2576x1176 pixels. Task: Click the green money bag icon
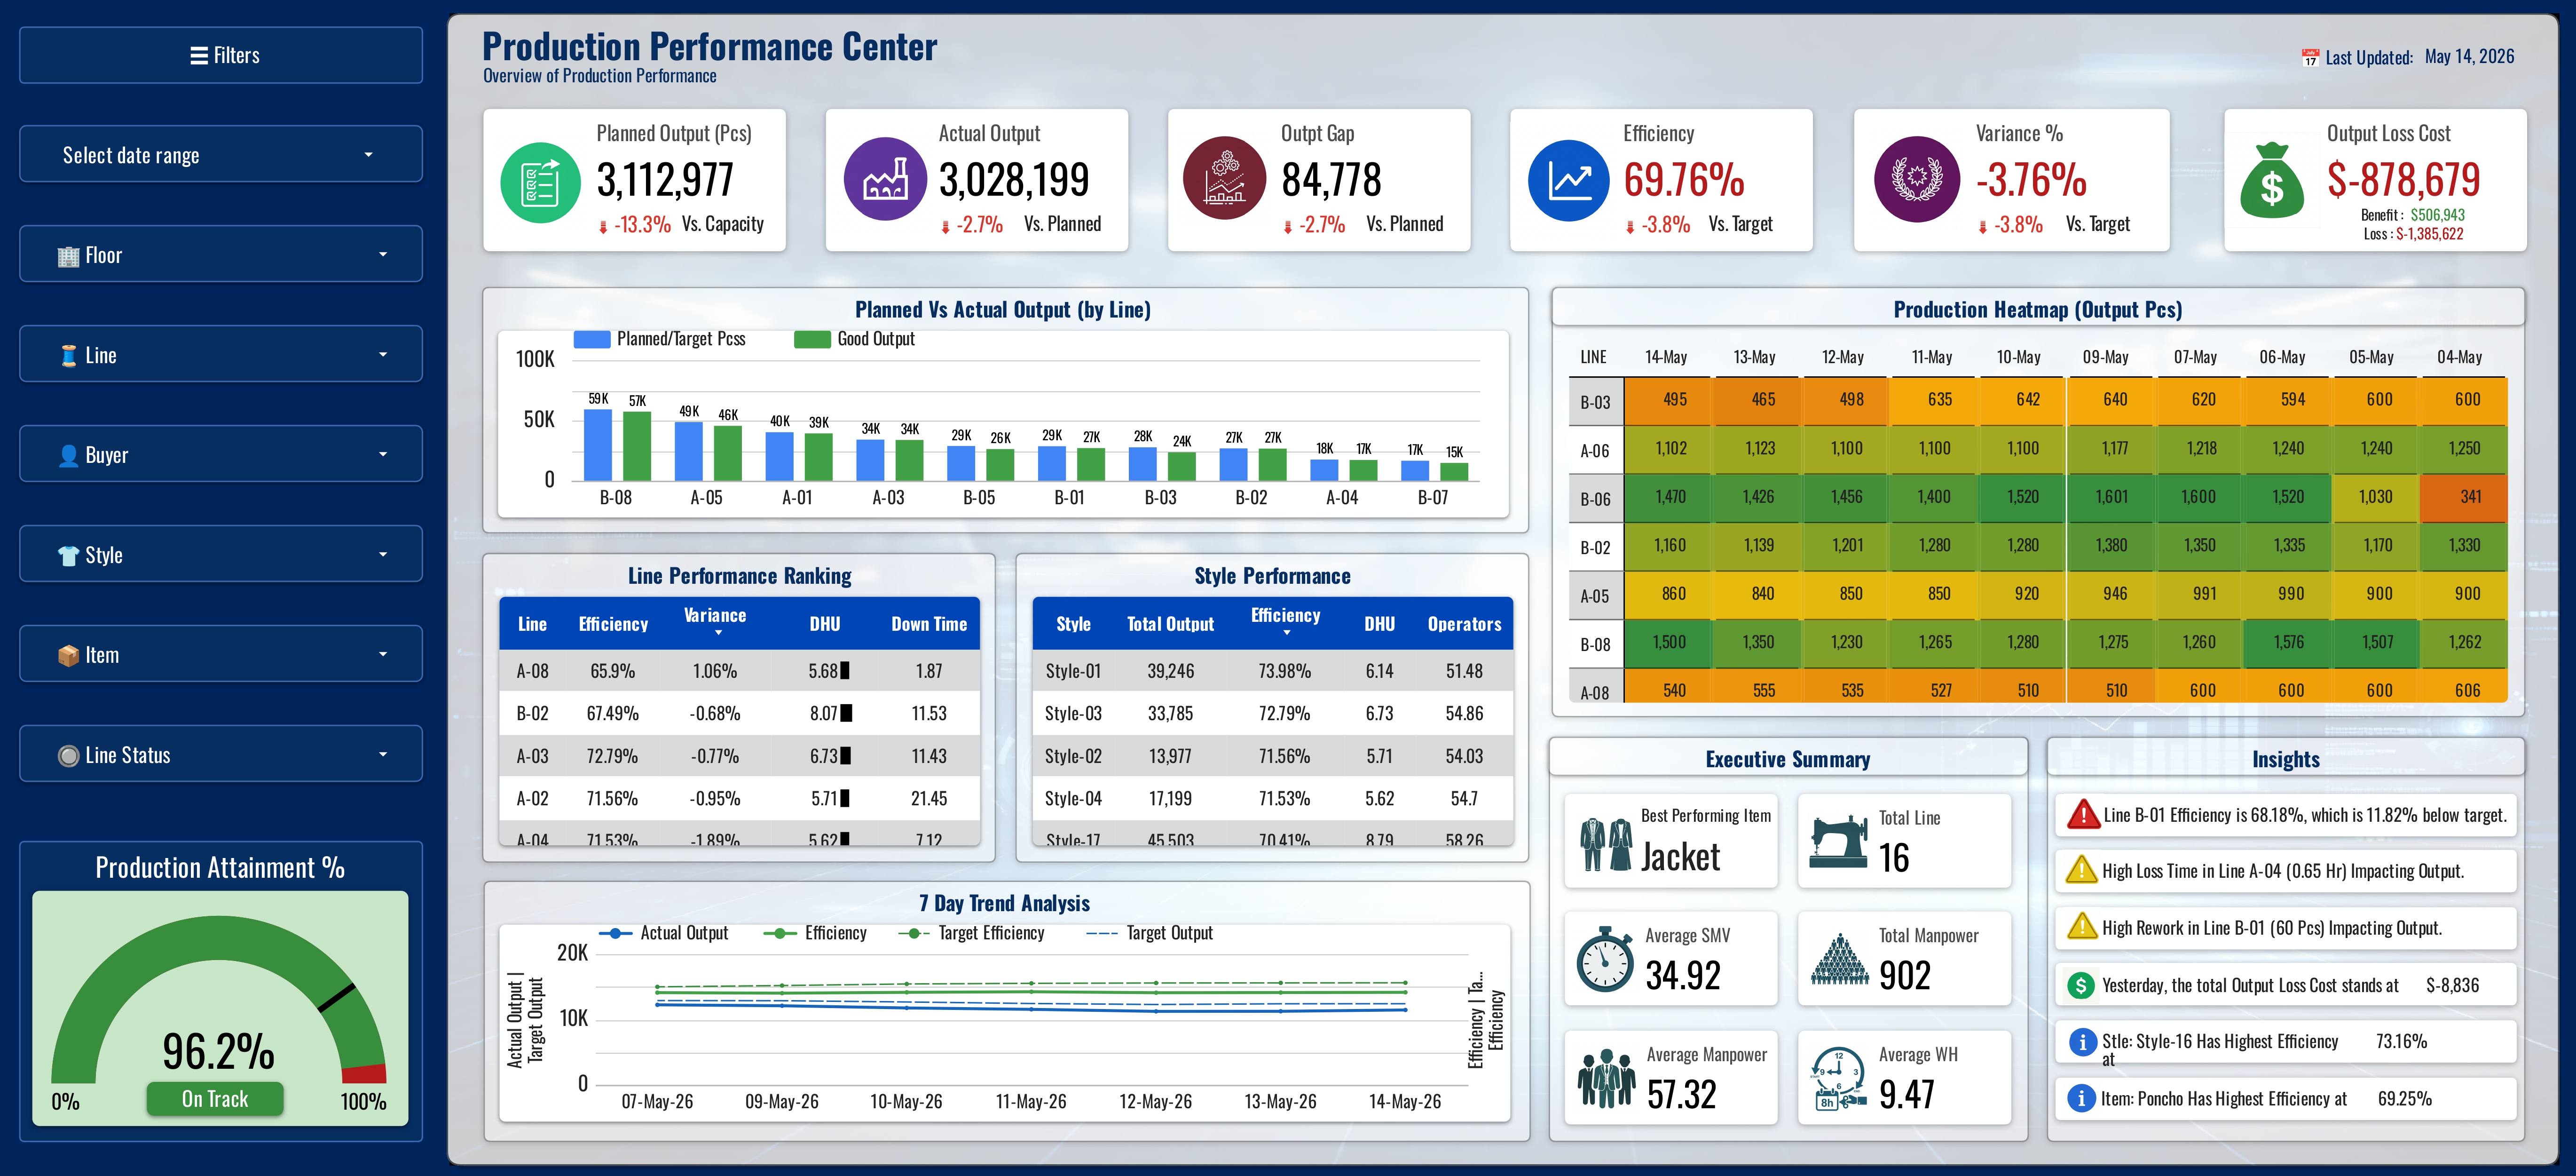[2272, 181]
